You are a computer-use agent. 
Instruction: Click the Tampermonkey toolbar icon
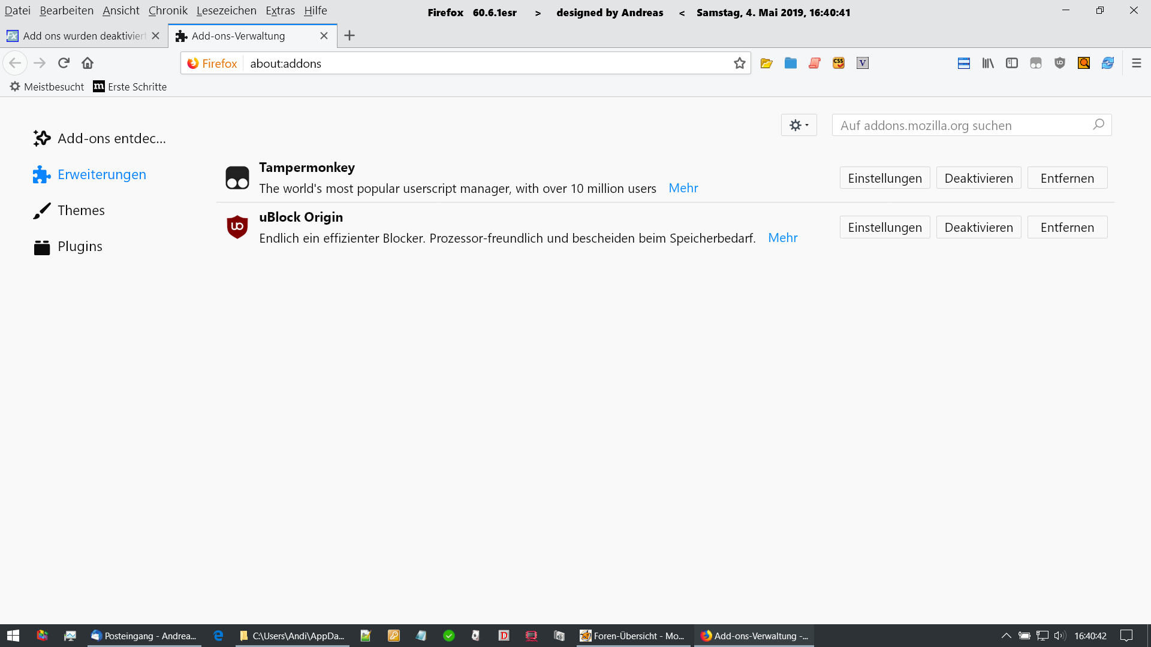click(1035, 64)
